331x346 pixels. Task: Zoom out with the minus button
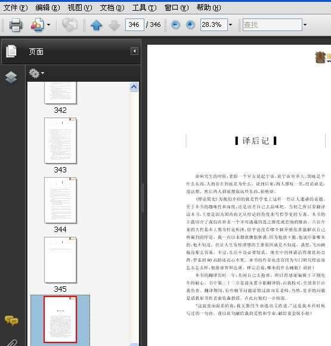pyautogui.click(x=175, y=24)
